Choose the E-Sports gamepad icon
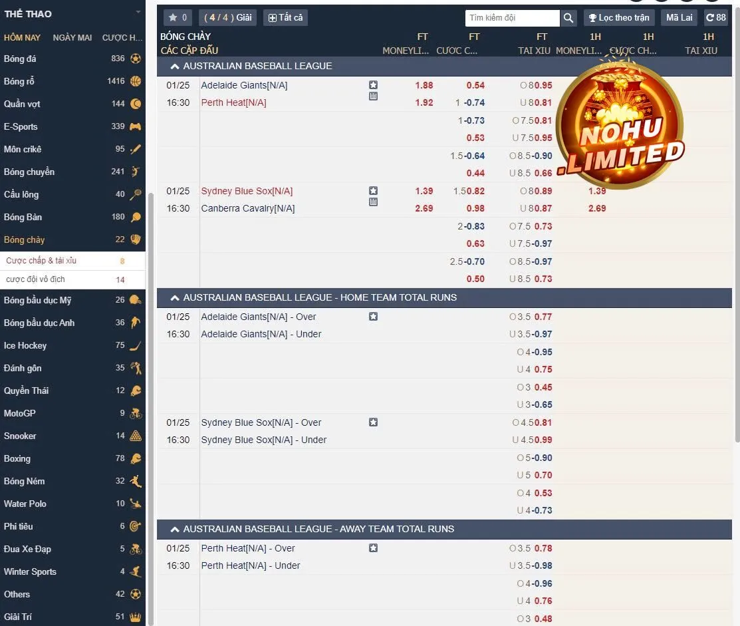 [136, 126]
